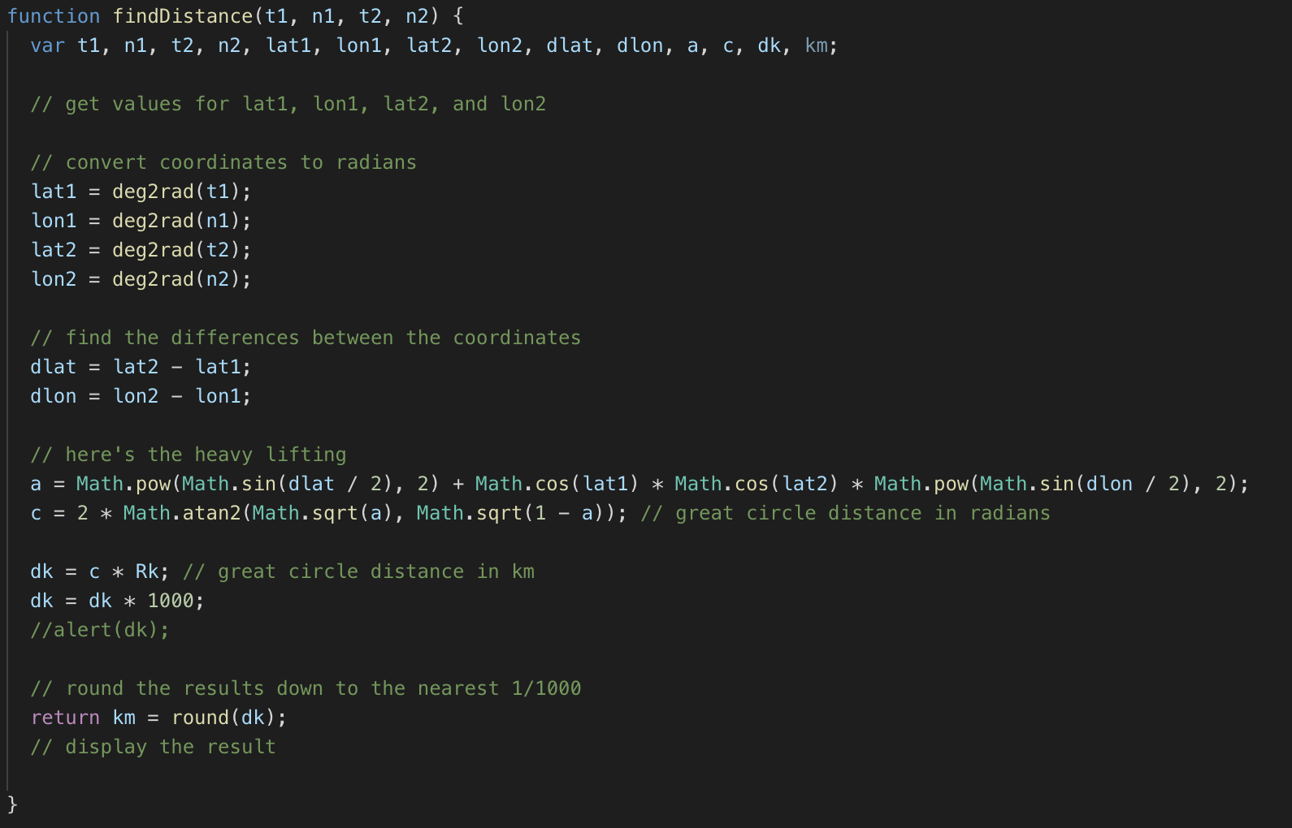Click the "find the differences" comment line
The image size is (1292, 828).
(x=306, y=338)
